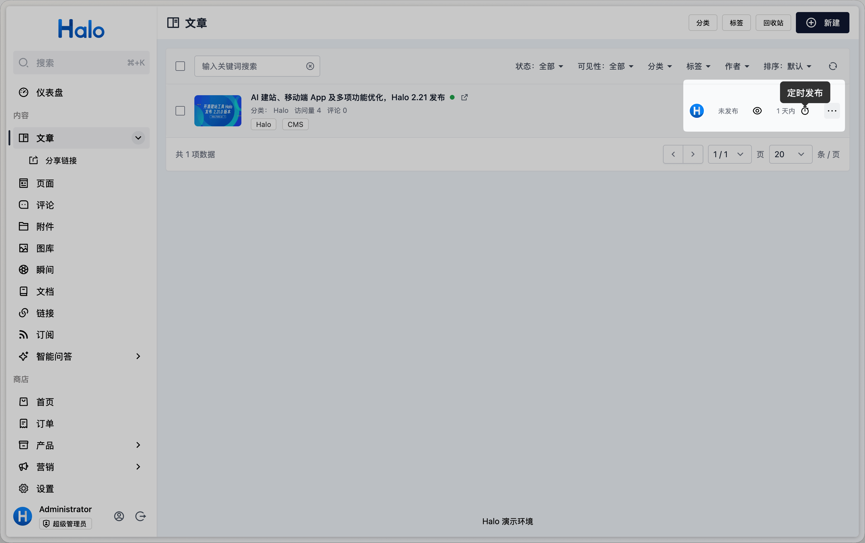
Task: Expand the 产品 submenu chevron
Action: click(x=138, y=445)
